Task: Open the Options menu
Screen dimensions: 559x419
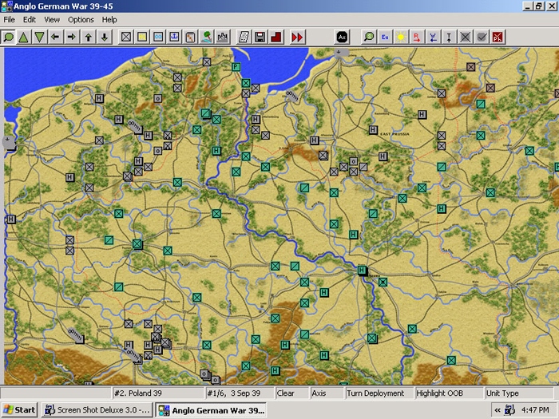Action: click(81, 20)
